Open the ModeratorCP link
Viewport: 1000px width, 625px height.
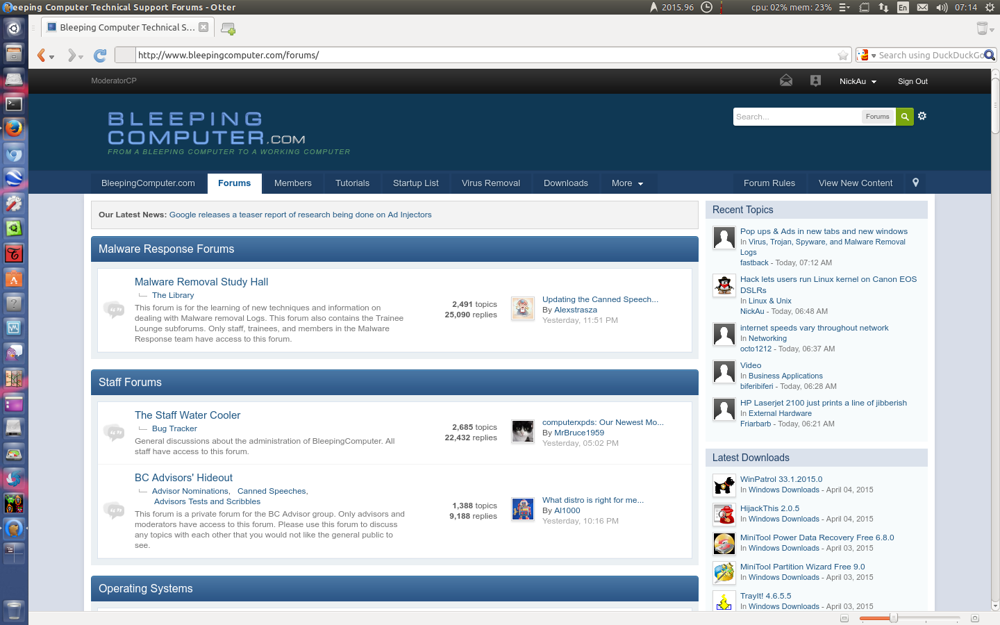(114, 81)
